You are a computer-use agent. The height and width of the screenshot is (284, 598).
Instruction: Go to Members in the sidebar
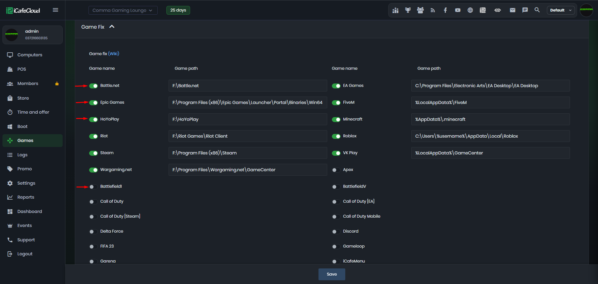32,83
